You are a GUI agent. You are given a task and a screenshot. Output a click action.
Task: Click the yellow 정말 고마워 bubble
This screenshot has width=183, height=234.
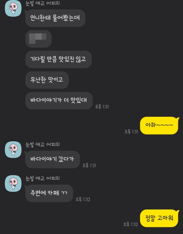[x=159, y=218]
